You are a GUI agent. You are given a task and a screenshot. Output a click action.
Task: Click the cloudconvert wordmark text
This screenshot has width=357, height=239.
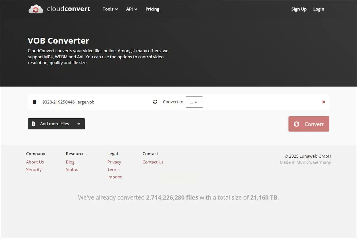(x=69, y=9)
